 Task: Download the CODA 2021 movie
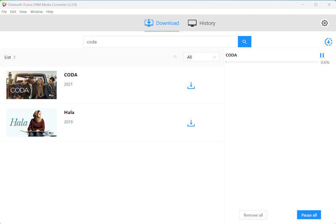(x=191, y=86)
